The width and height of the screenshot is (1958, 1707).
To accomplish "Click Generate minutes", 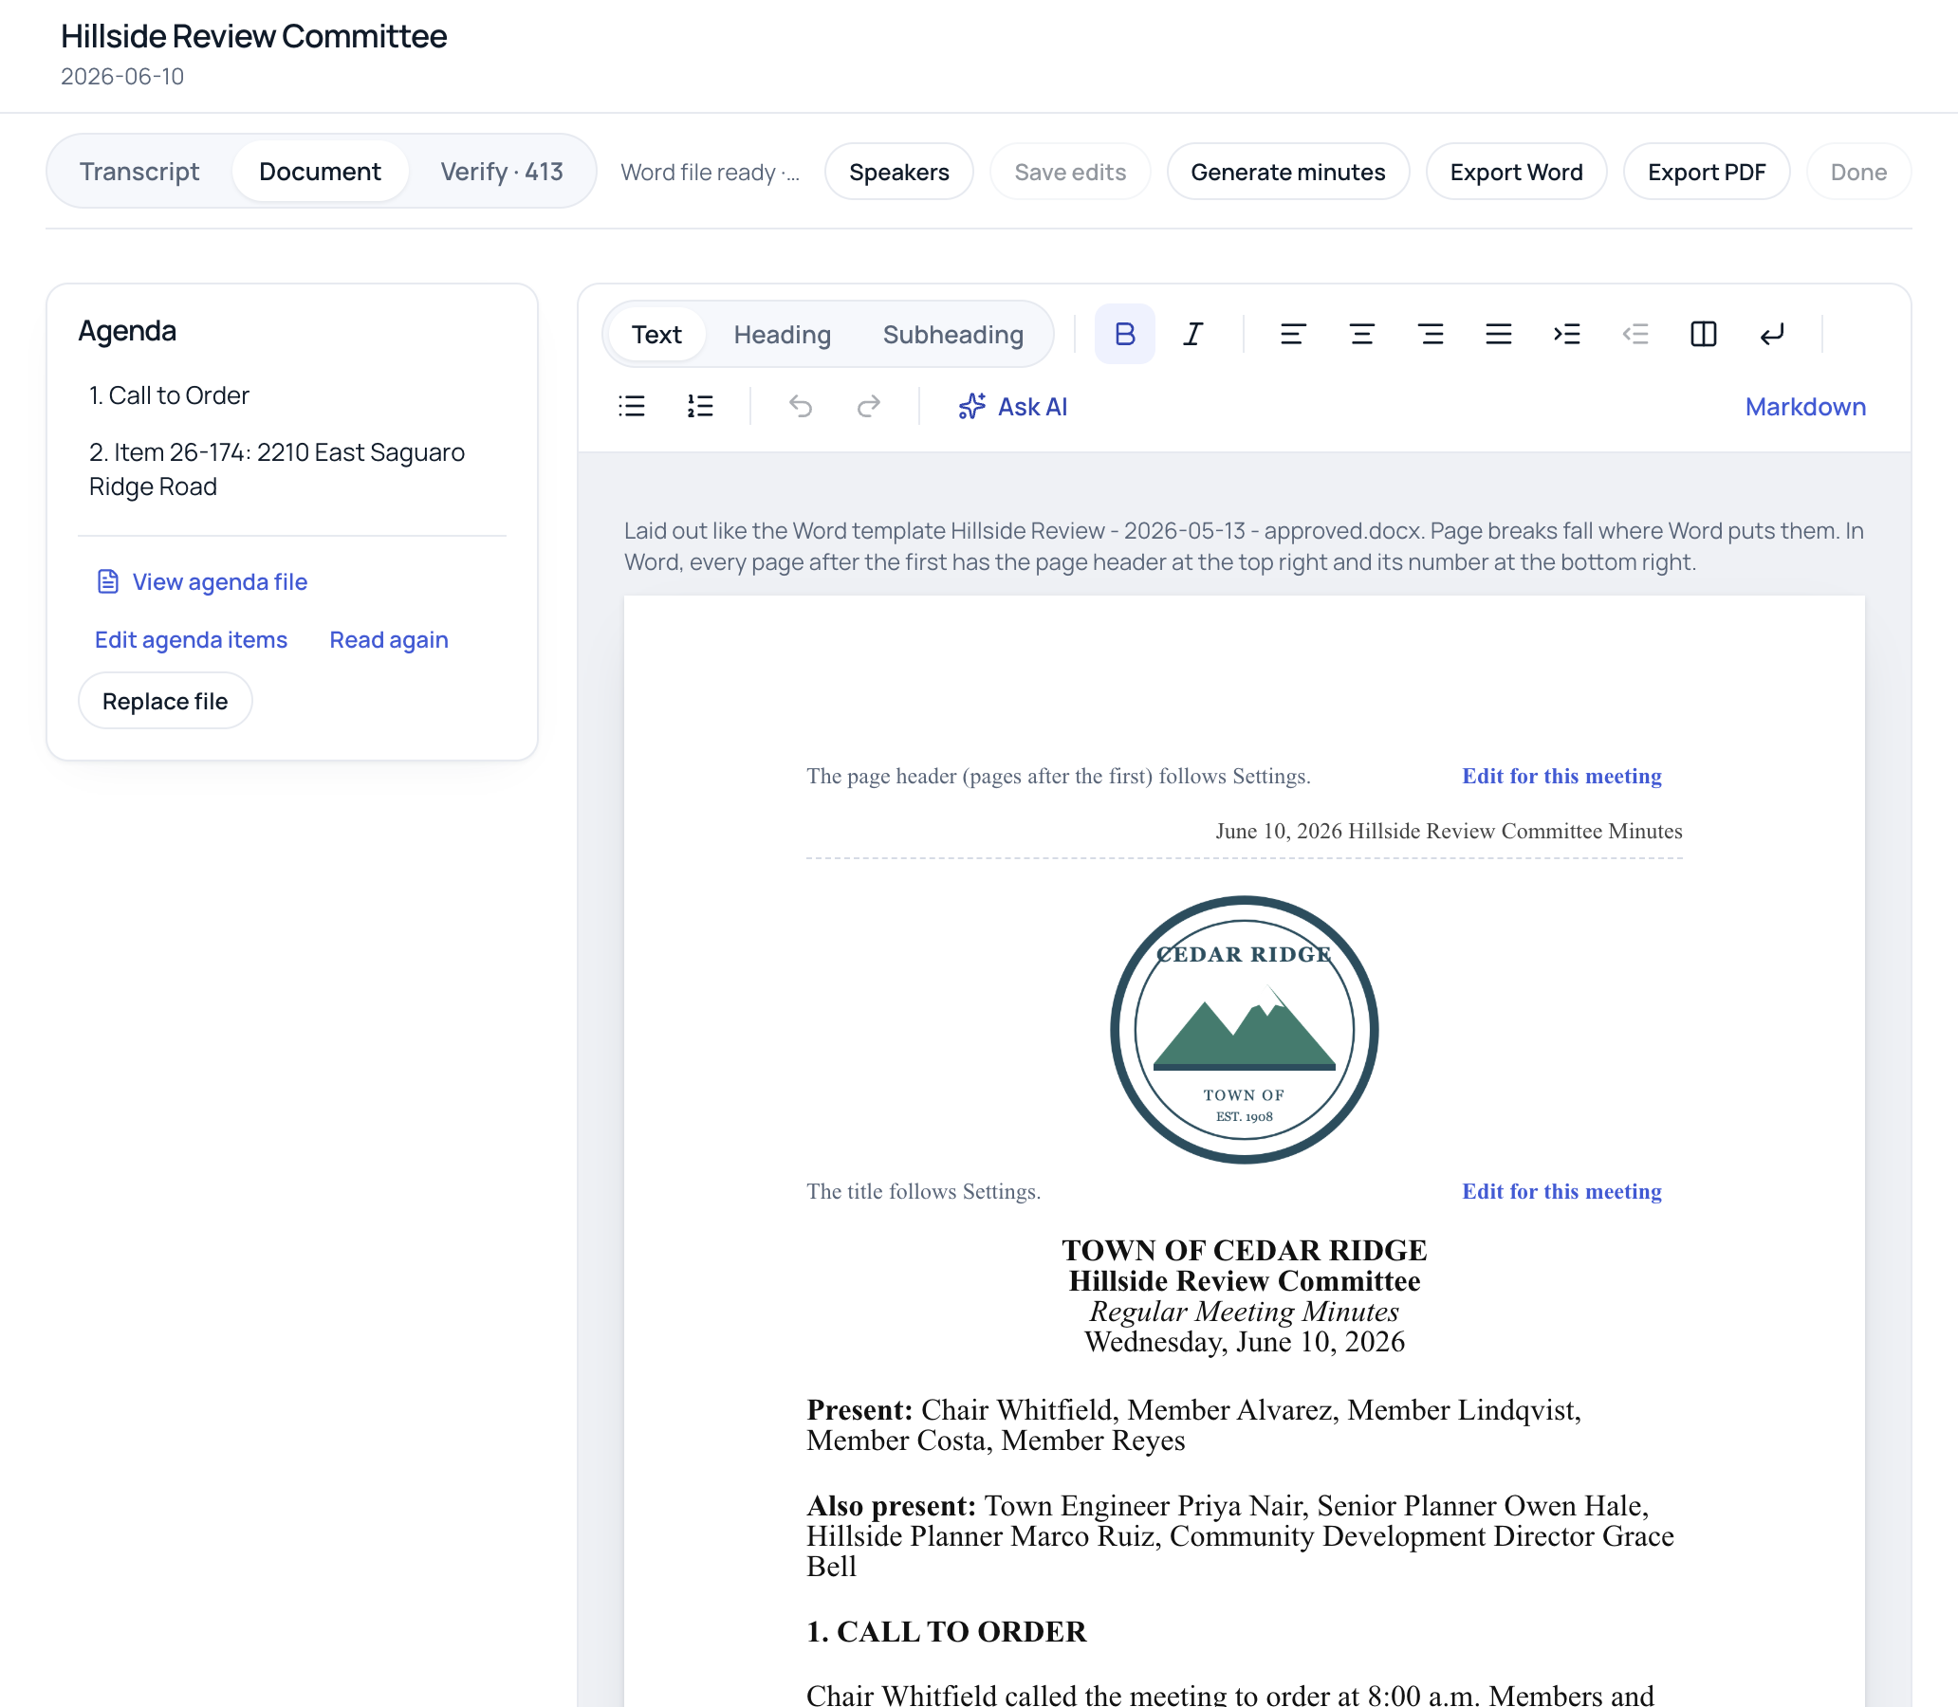I will coord(1288,173).
